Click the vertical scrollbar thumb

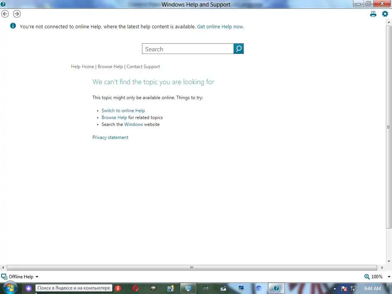click(x=389, y=127)
